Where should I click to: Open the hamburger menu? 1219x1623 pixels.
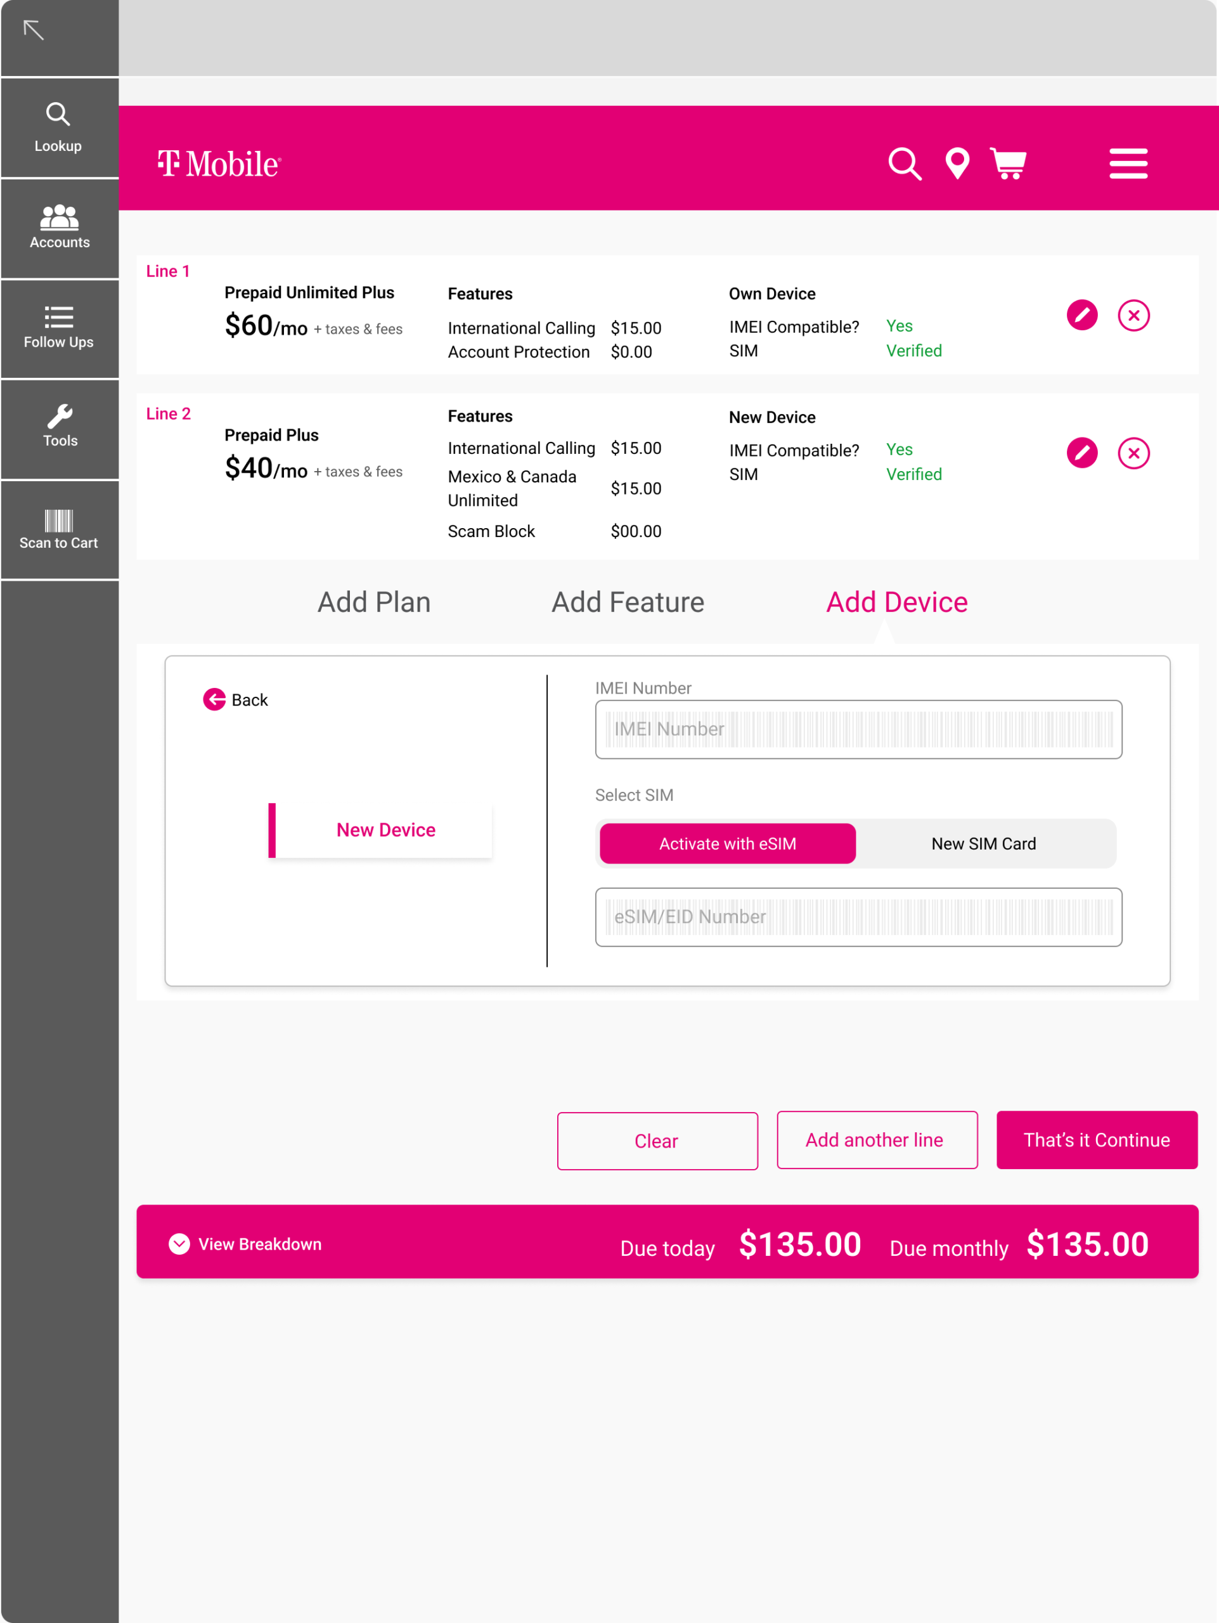pos(1127,163)
